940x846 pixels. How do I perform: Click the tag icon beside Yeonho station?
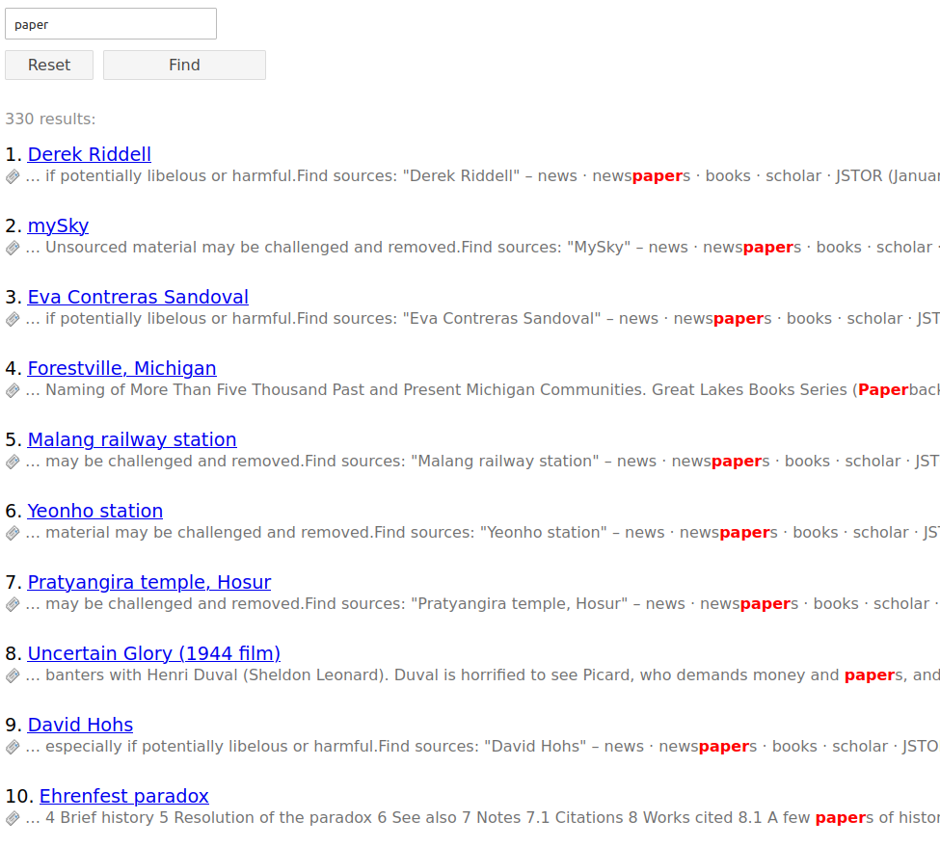click(13, 533)
